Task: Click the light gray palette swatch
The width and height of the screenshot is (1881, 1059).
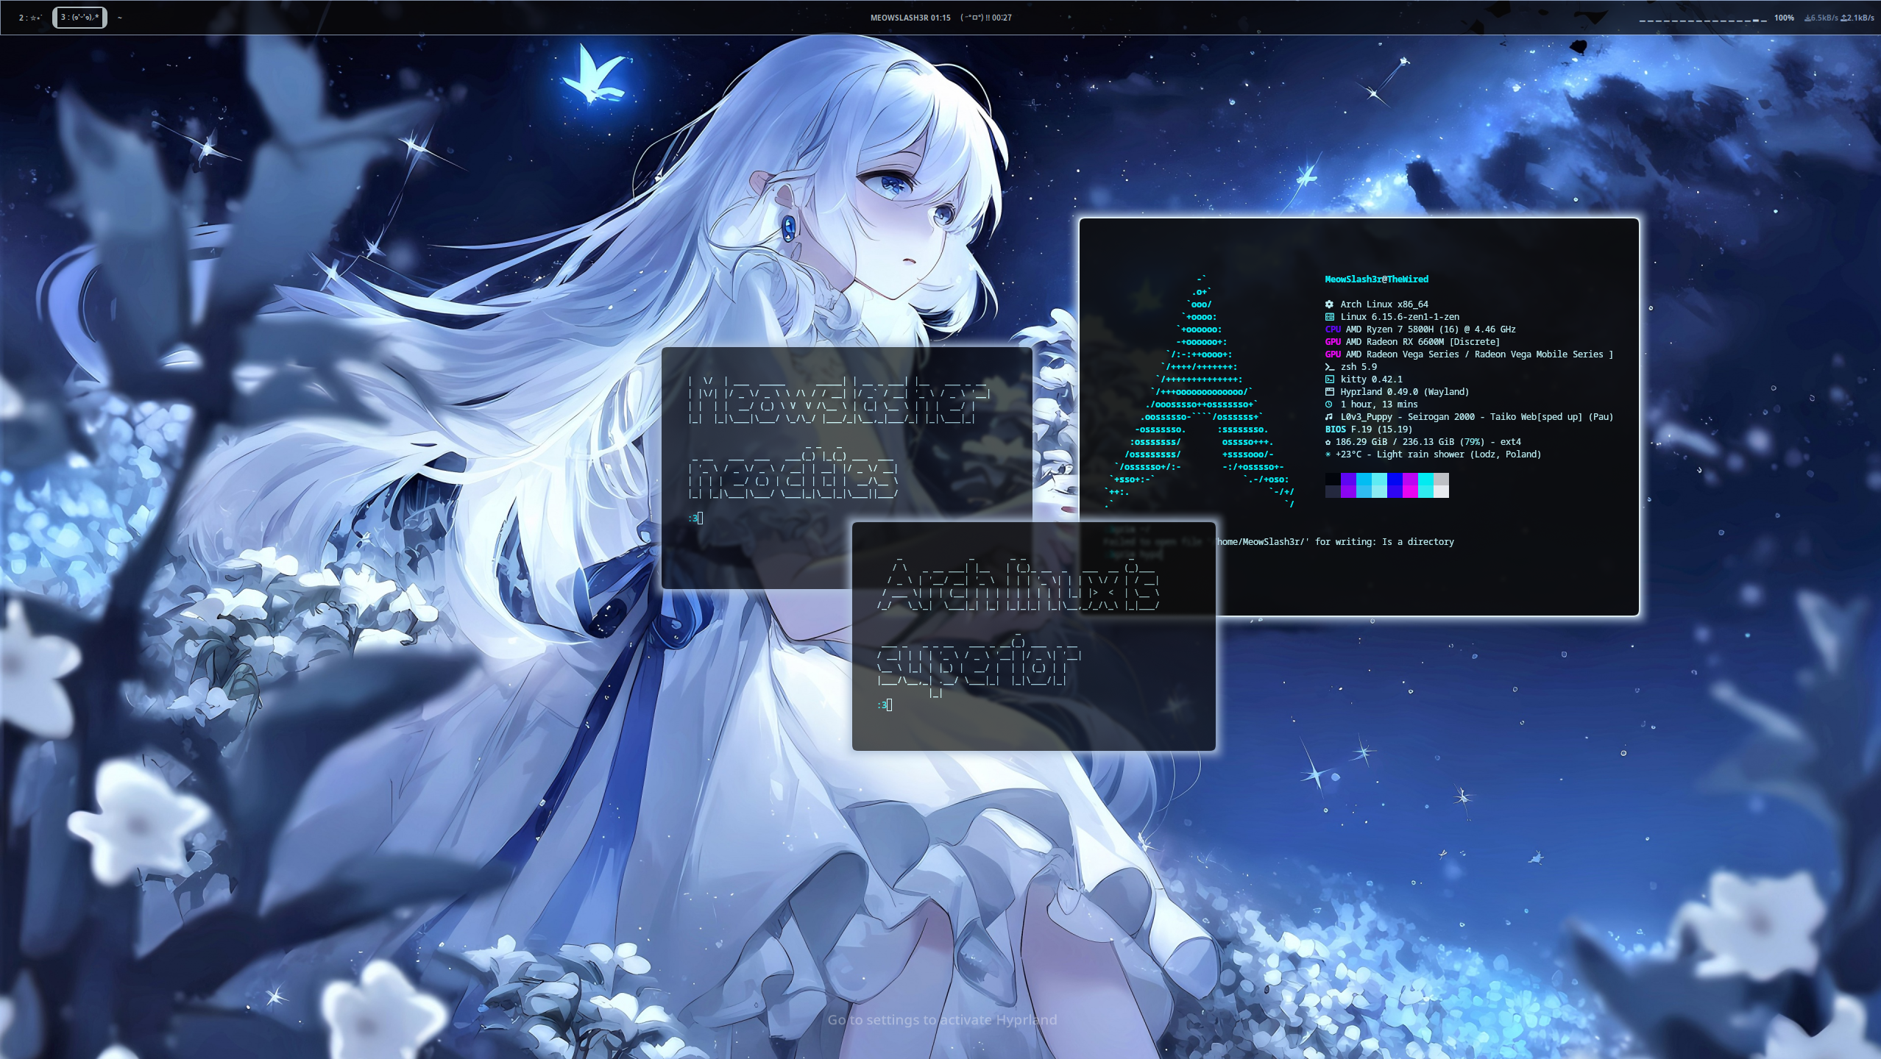Action: click(x=1440, y=479)
